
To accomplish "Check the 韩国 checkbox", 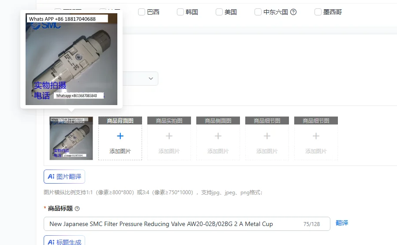I will [180, 12].
